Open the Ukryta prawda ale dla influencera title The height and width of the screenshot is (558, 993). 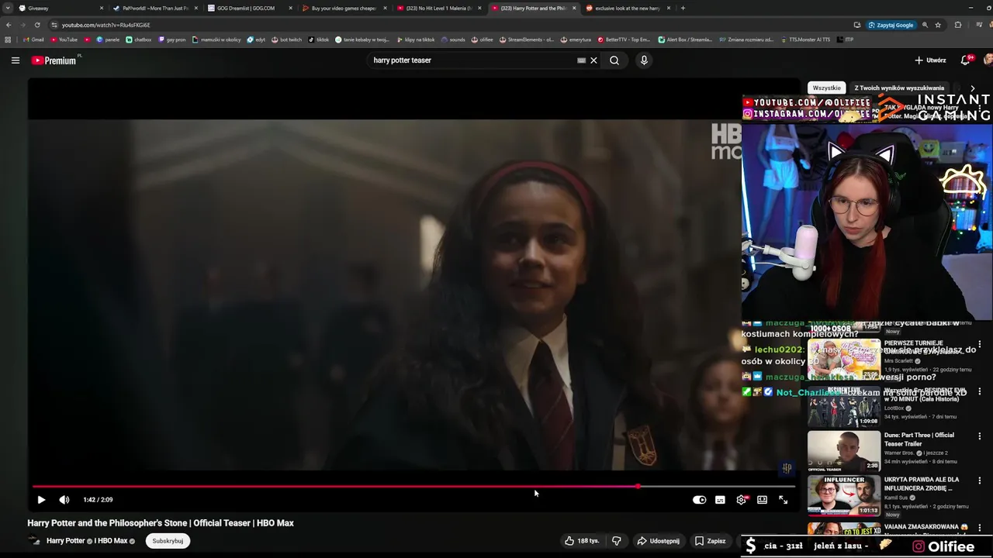click(922, 484)
